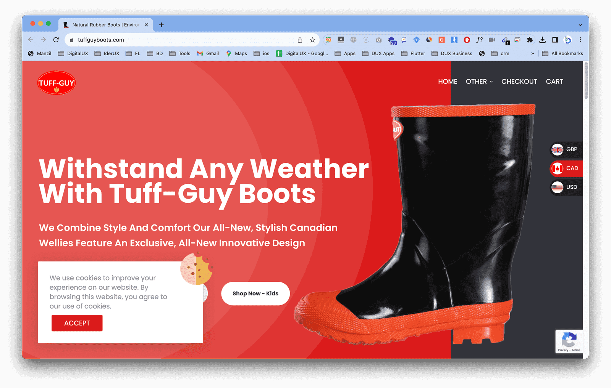Show hidden bookmarks with the » chevron
This screenshot has height=388, width=611.
tap(532, 53)
